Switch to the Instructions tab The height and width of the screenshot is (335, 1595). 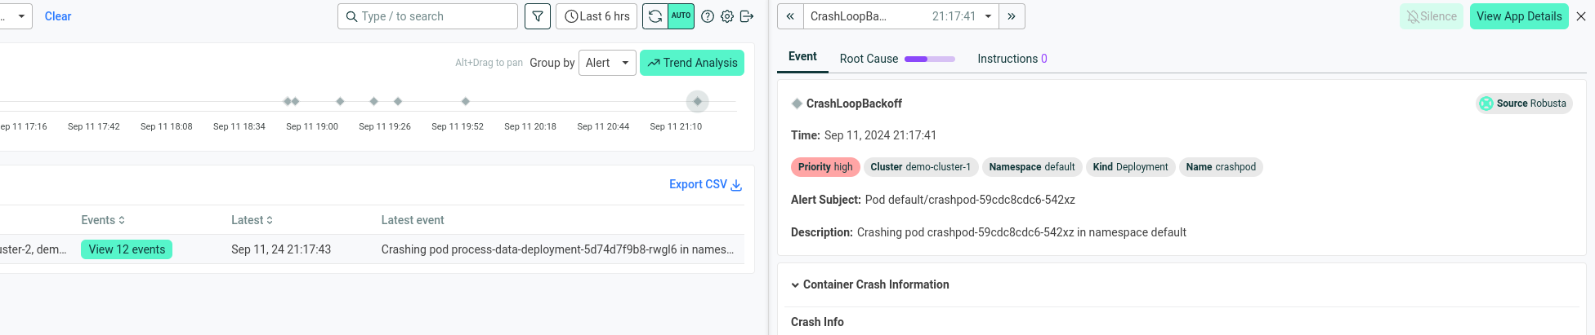coord(1012,59)
